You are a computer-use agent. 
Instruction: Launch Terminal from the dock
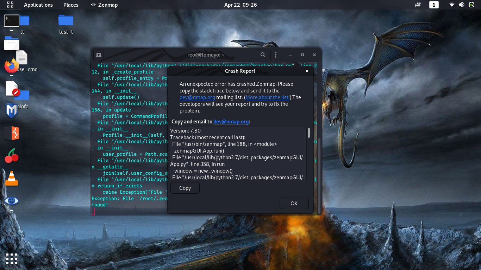tap(12, 21)
